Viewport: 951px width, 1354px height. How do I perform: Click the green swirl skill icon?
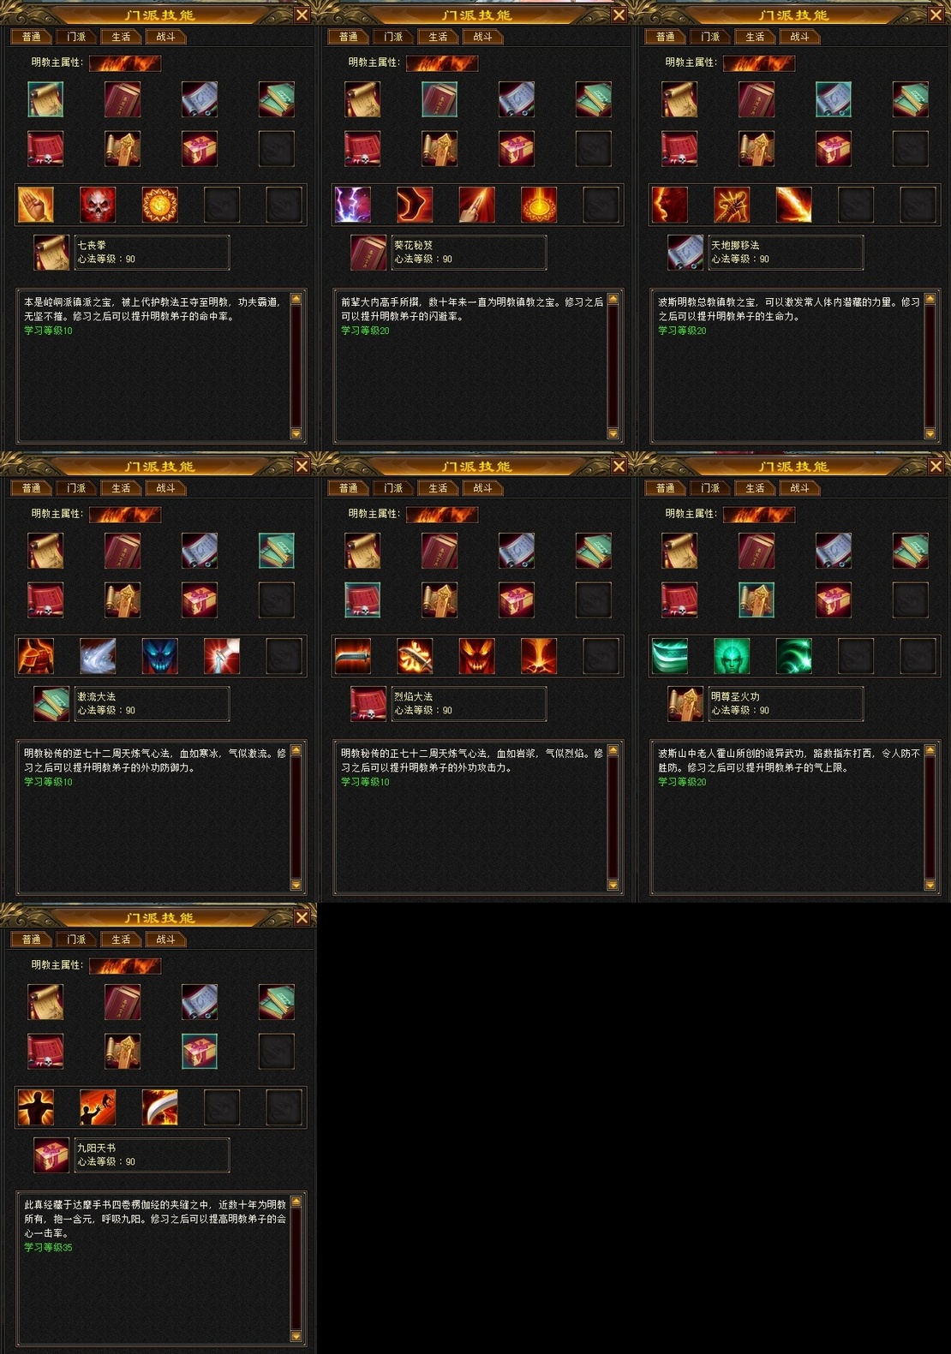point(793,656)
